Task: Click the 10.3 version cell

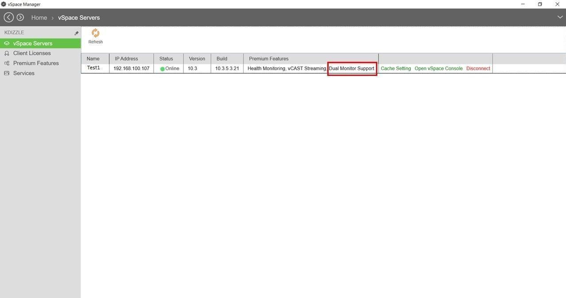Action: pos(192,68)
